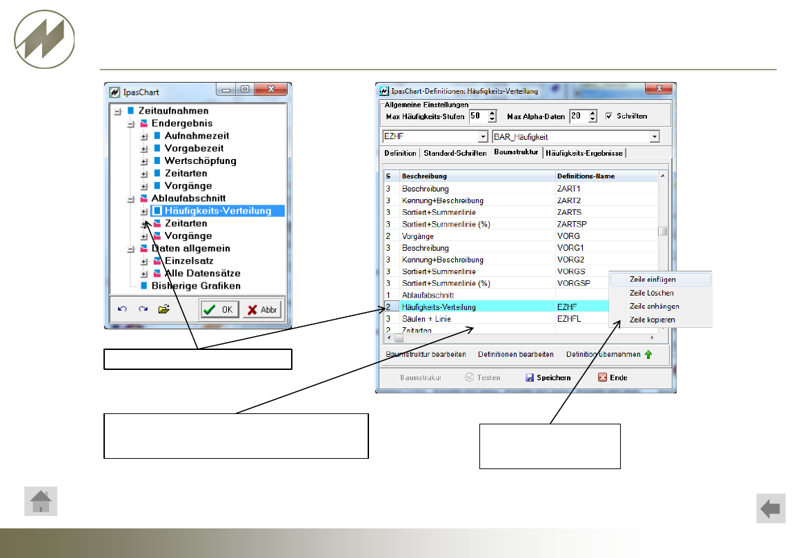Click Definition übernehmen
807x558 pixels.
[604, 355]
